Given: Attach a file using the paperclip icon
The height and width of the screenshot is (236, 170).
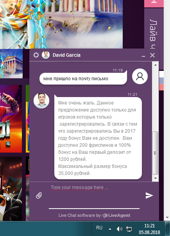Looking at the screenshot, I should click(39, 196).
